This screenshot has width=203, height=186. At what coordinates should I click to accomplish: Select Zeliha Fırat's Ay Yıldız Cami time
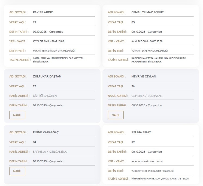point(147,161)
